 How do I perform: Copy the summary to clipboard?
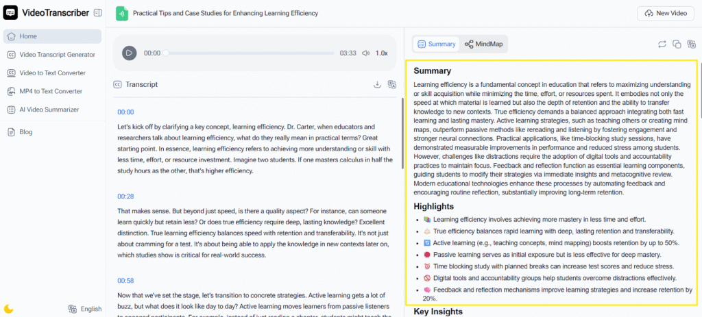pos(677,44)
